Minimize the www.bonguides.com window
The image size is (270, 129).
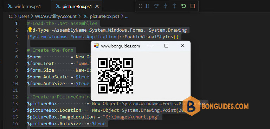[x=150, y=46]
